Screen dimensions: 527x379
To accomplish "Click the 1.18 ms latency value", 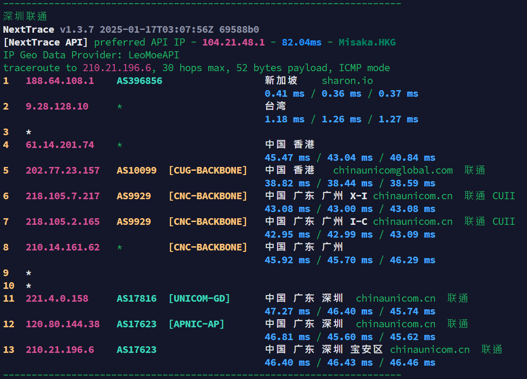I will [x=285, y=119].
